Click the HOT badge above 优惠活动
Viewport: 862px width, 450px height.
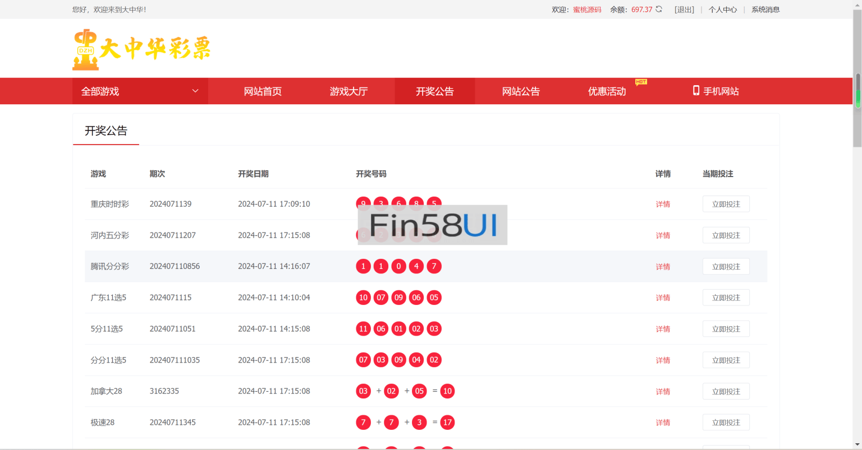(x=641, y=82)
